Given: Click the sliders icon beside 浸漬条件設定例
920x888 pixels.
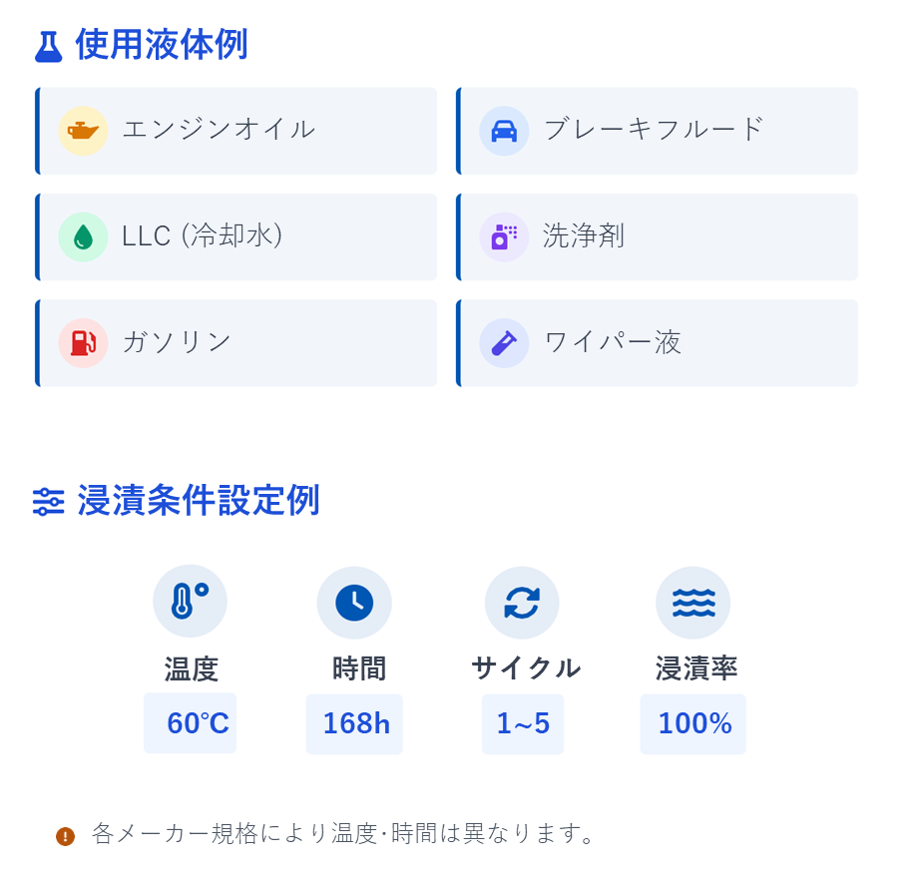Looking at the screenshot, I should click(x=48, y=502).
